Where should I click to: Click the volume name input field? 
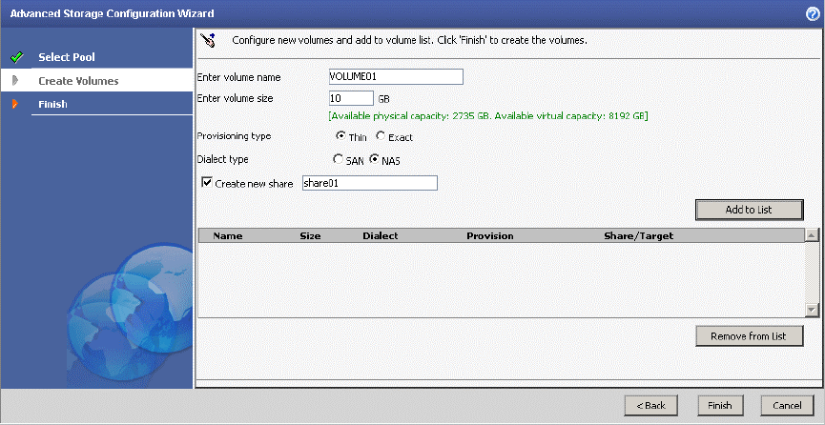(395, 77)
